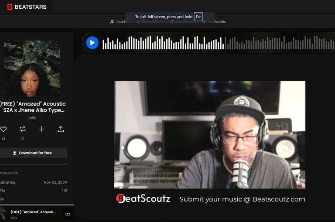Click the BeatScoutz logo on the video overlay
The image size is (335, 222).
pyautogui.click(x=143, y=198)
